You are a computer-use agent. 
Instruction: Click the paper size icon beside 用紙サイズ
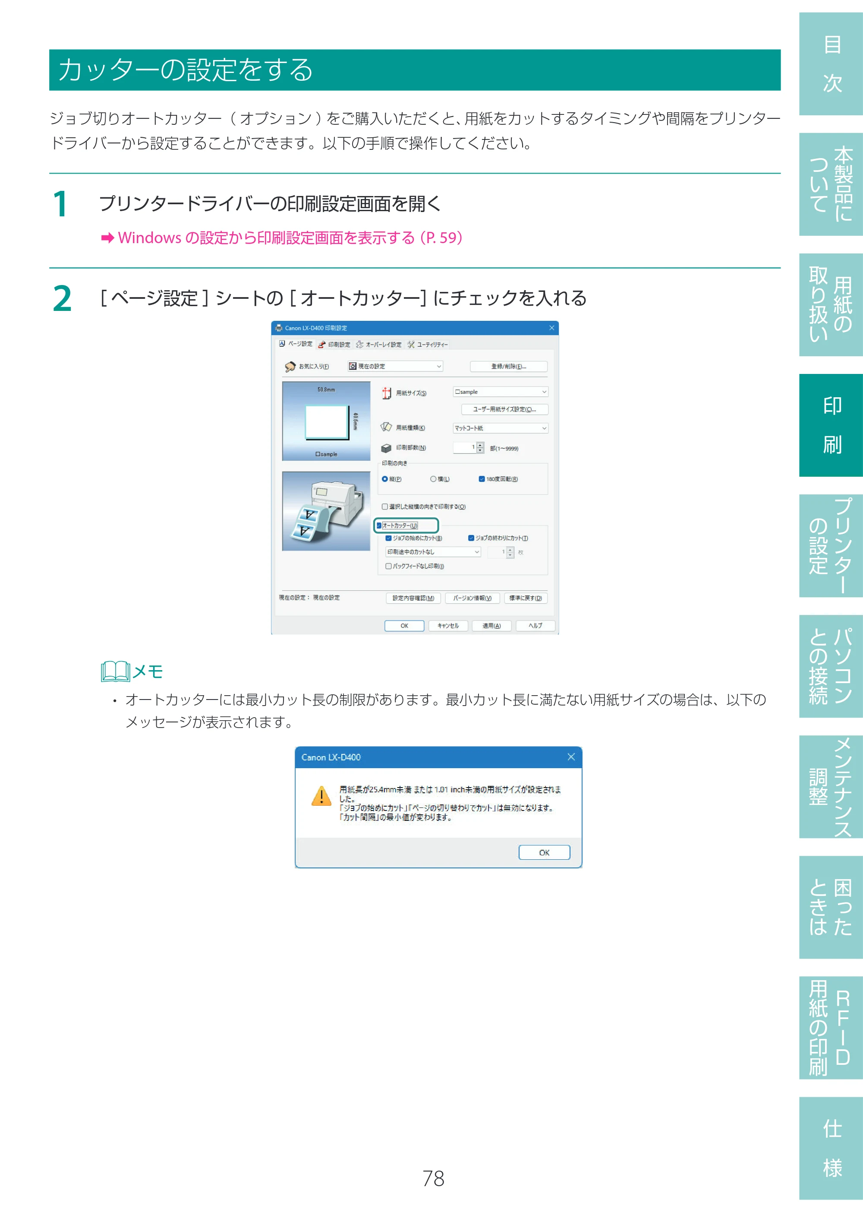click(x=387, y=393)
